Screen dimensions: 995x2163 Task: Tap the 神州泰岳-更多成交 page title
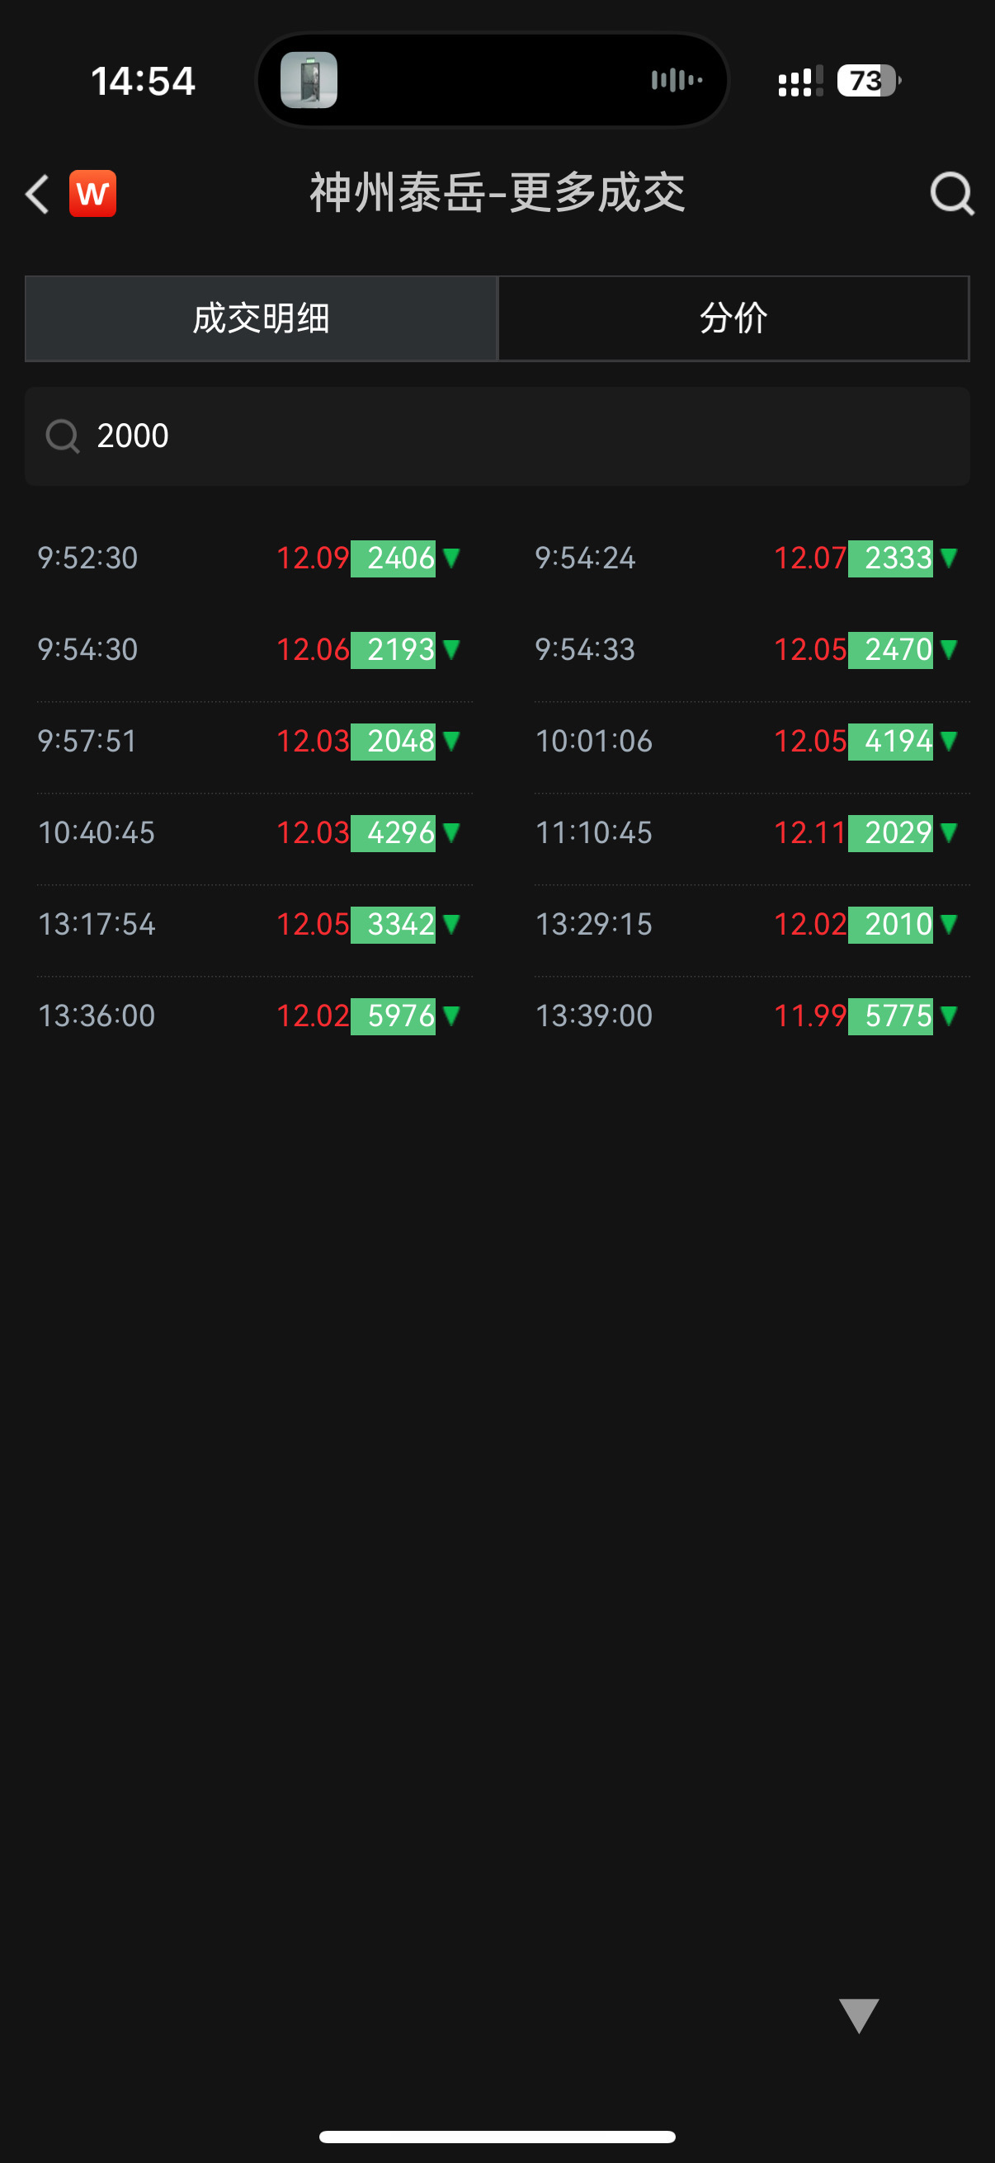[x=497, y=194]
